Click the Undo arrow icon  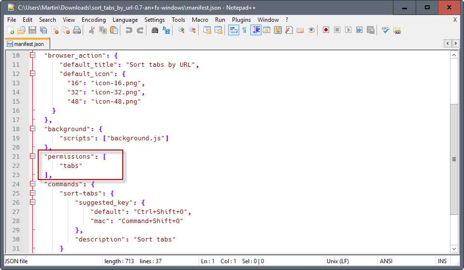(129, 30)
